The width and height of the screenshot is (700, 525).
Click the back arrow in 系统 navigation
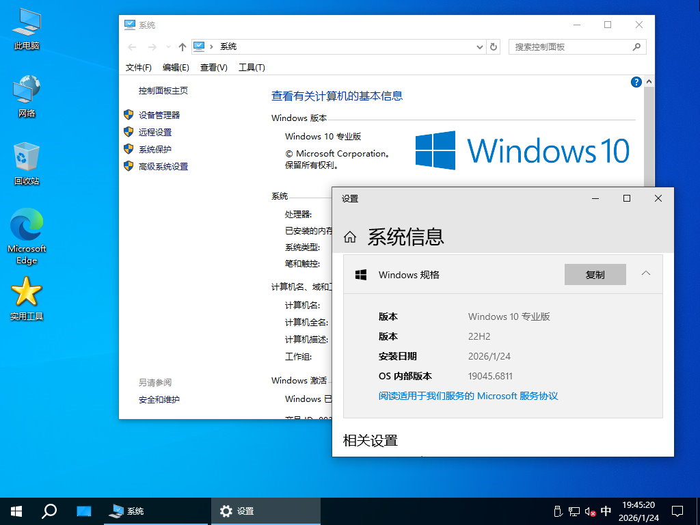click(x=132, y=46)
